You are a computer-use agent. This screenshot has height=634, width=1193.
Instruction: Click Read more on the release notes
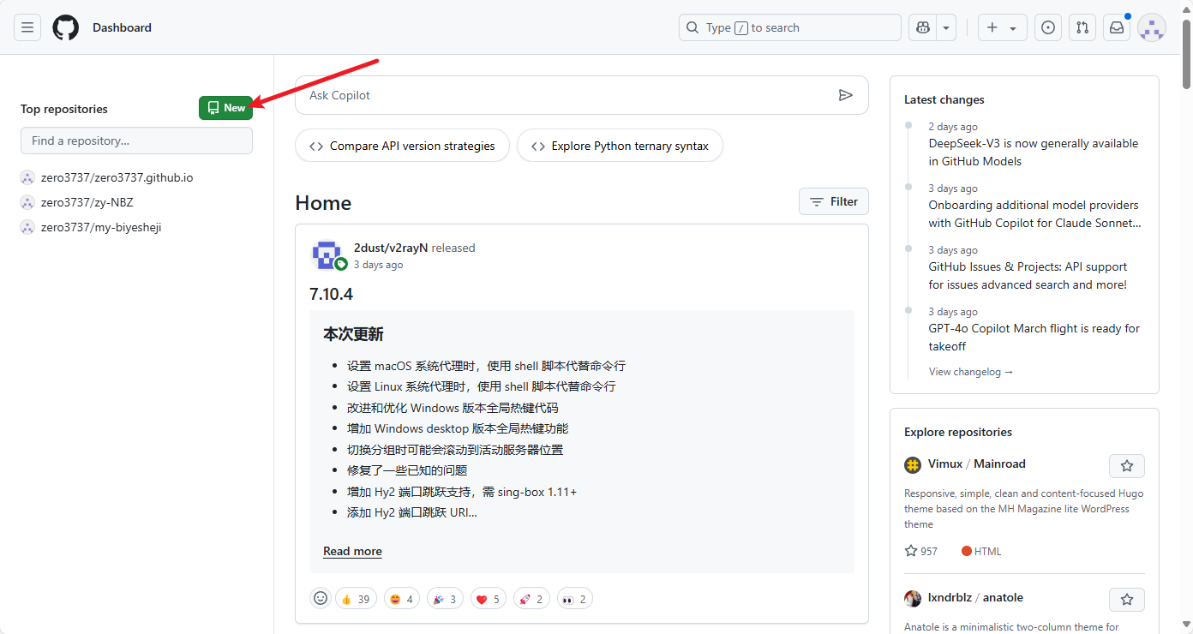click(x=352, y=551)
